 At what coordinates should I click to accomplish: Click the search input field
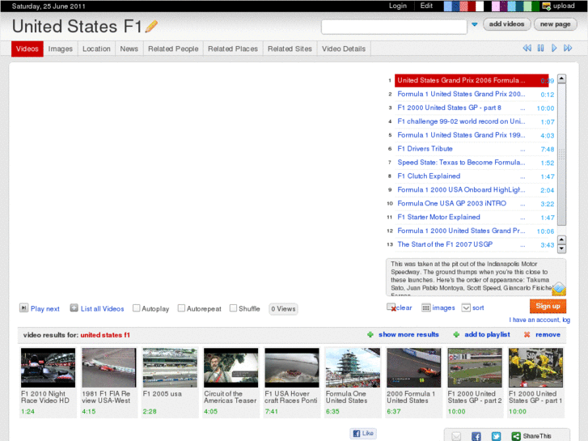click(x=394, y=27)
